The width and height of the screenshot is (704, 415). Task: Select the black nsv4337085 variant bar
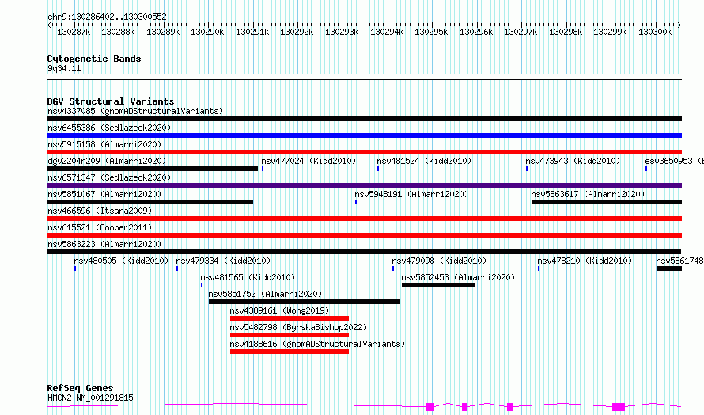pyautogui.click(x=364, y=119)
